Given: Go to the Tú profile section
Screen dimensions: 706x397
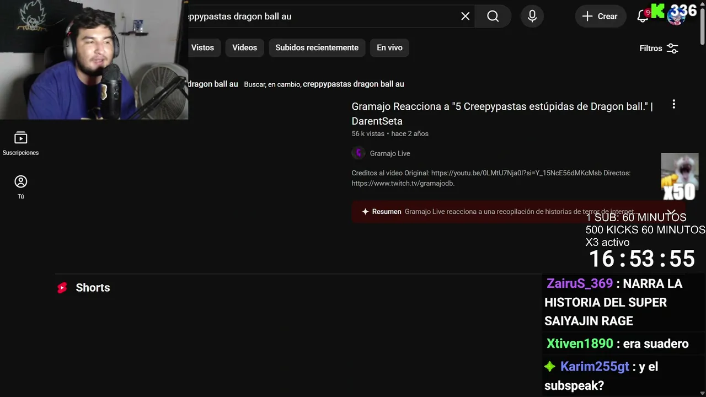Looking at the screenshot, I should click(21, 186).
